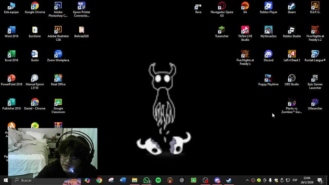The image size is (329, 185).
Task: Open ChatGPT from the taskbar
Action: [182, 180]
